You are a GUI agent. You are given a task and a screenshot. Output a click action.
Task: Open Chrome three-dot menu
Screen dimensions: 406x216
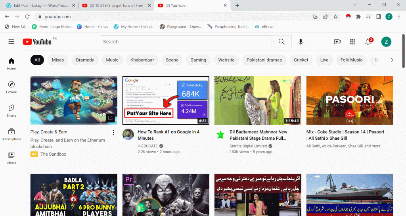[x=399, y=17]
